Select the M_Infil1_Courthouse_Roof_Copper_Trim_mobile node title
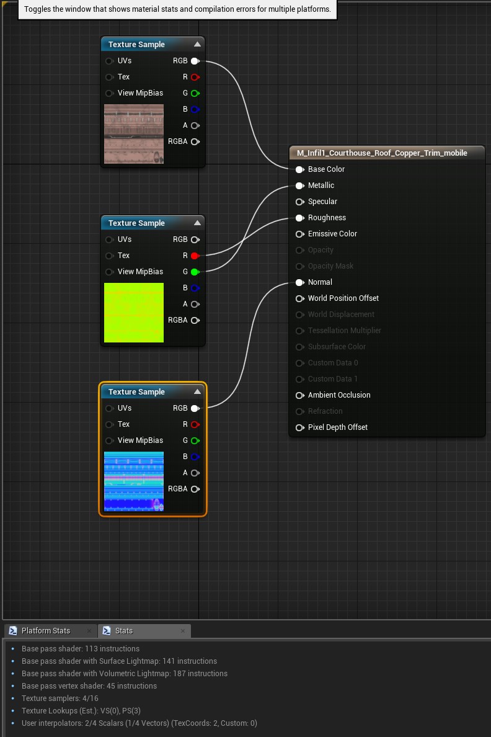Image resolution: width=491 pixels, height=737 pixels. pos(382,153)
